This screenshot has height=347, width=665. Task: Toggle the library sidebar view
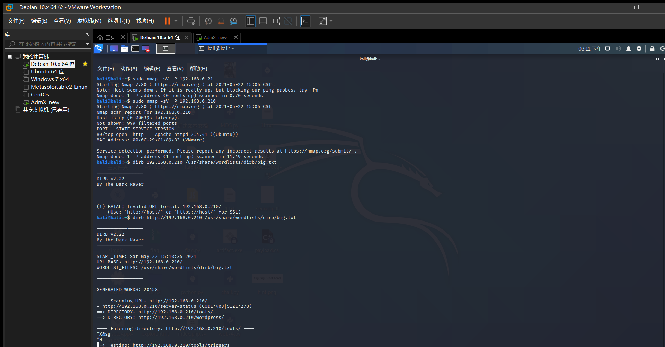click(250, 21)
